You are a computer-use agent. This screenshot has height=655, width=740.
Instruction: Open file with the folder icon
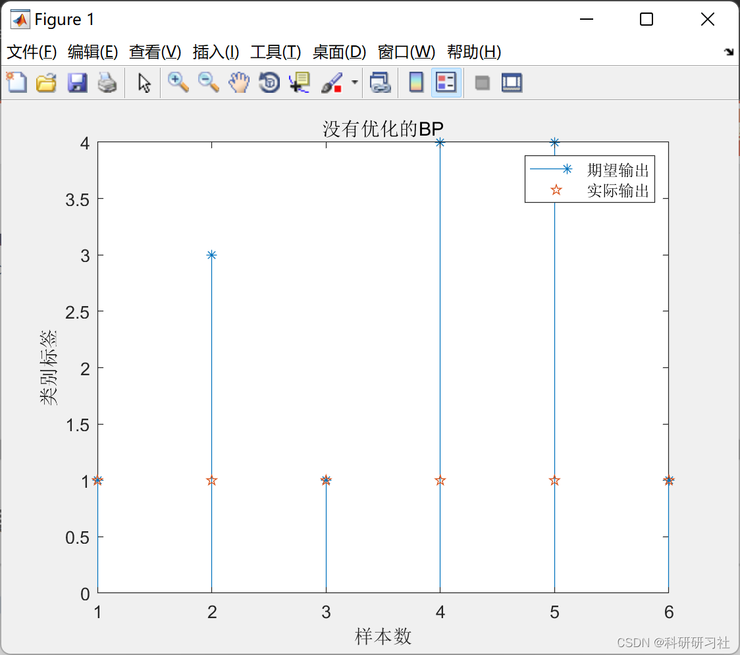coord(46,82)
